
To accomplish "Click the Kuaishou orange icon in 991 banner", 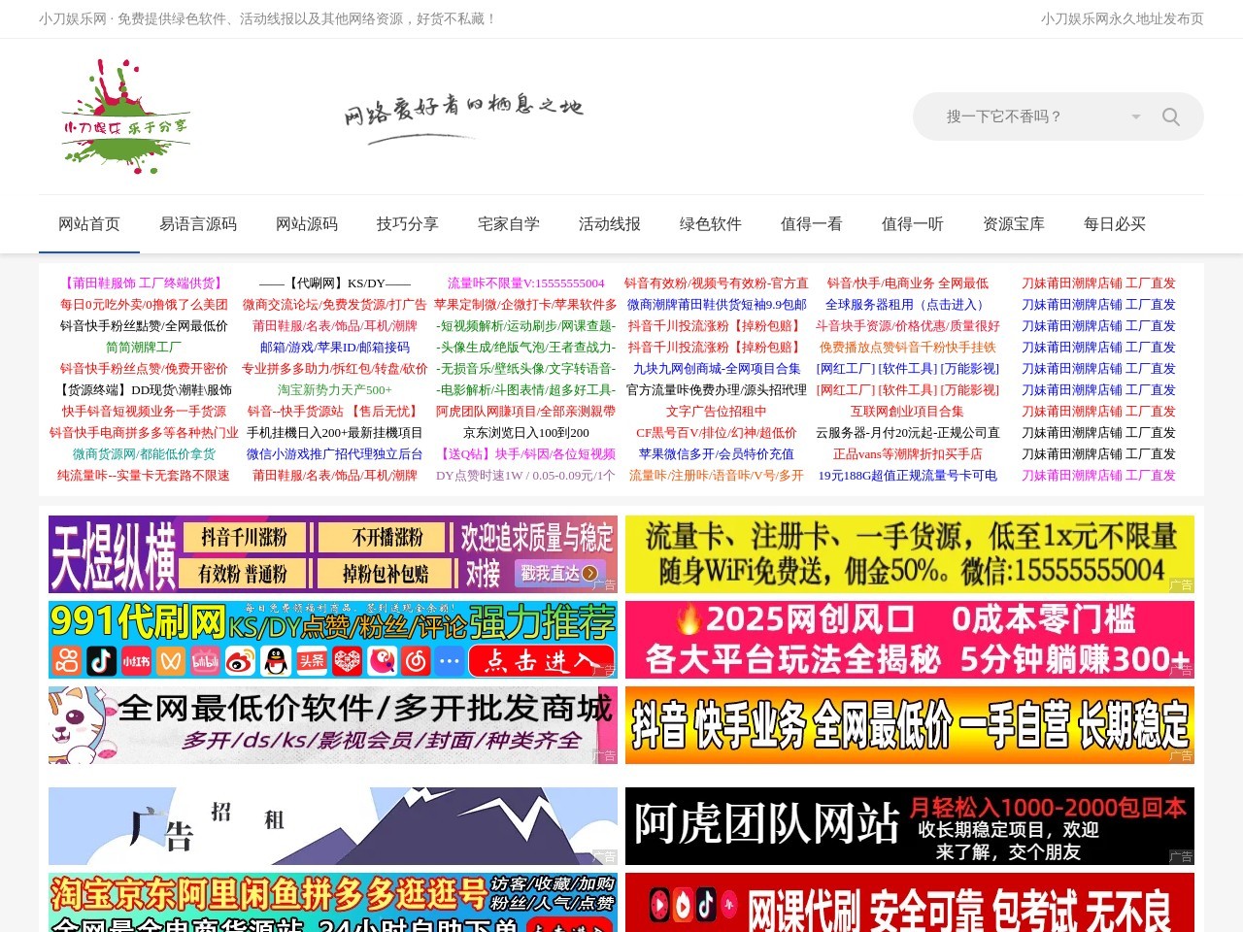I will (66, 661).
